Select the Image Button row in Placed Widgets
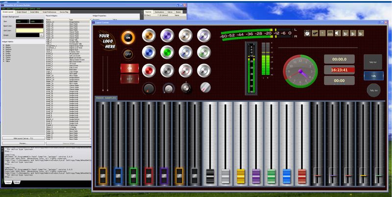Image resolution: width=392 pixels, height=197 pixels. pos(68,22)
